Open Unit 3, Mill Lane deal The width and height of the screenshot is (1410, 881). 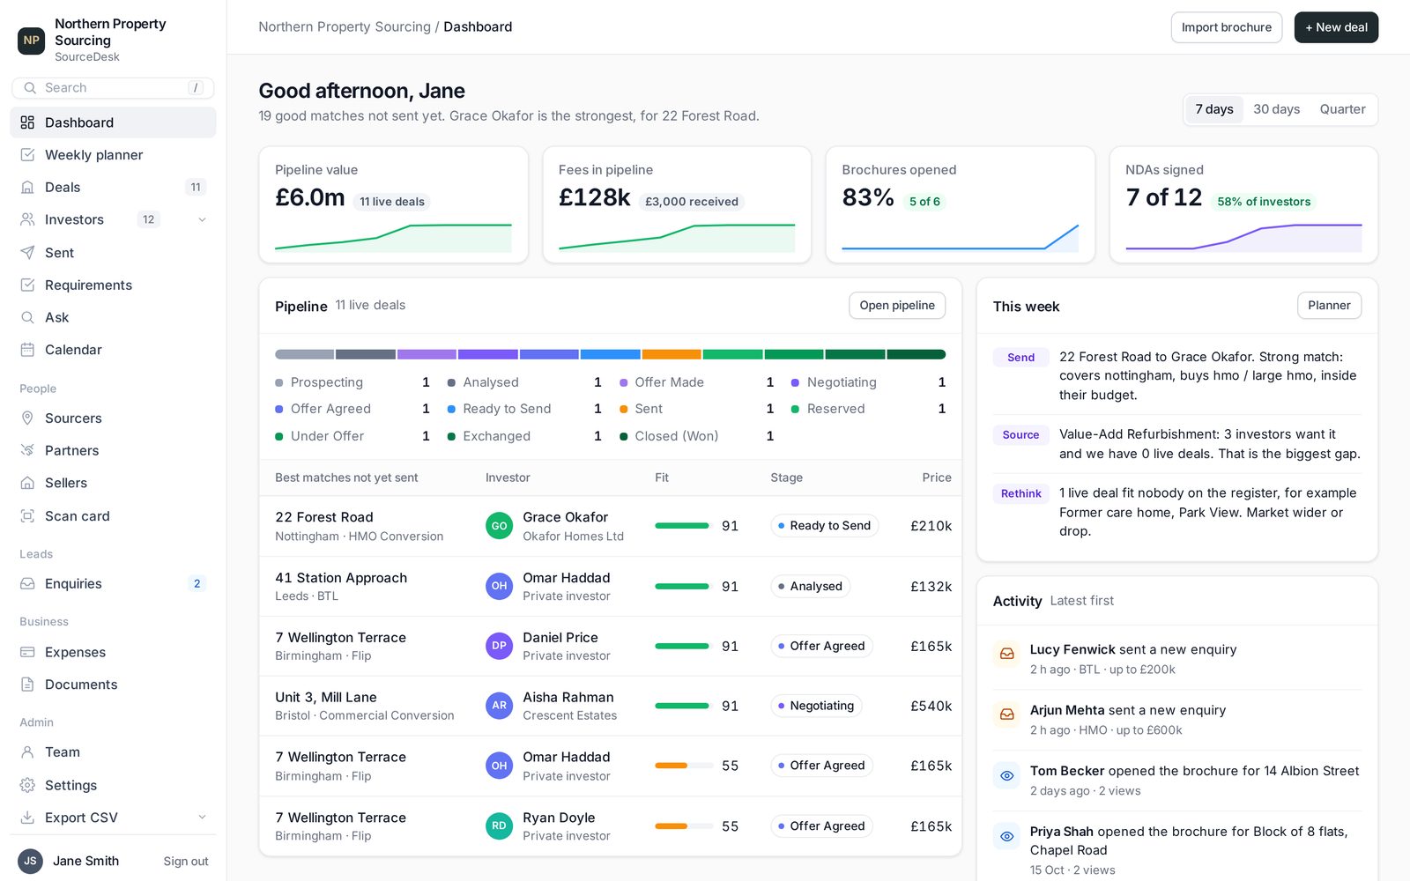(326, 698)
